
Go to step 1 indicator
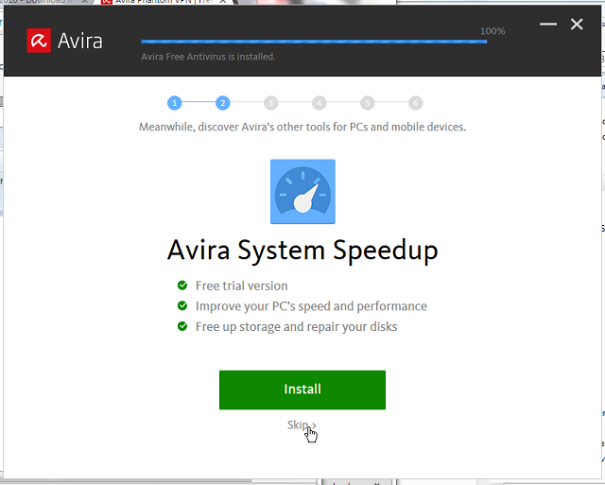pyautogui.click(x=174, y=103)
